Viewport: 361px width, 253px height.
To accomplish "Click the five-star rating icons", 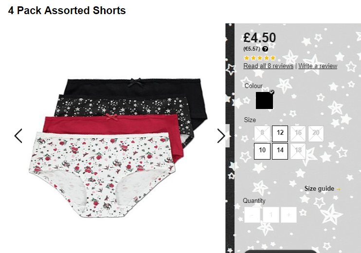I will pyautogui.click(x=260, y=58).
